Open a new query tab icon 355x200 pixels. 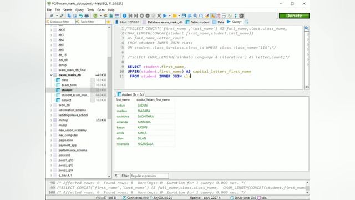point(246,22)
